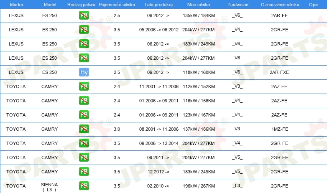This screenshot has width=327, height=193.
Task: Click the 11.2001 -> 11.2006 production years cell
Action: (x=159, y=86)
